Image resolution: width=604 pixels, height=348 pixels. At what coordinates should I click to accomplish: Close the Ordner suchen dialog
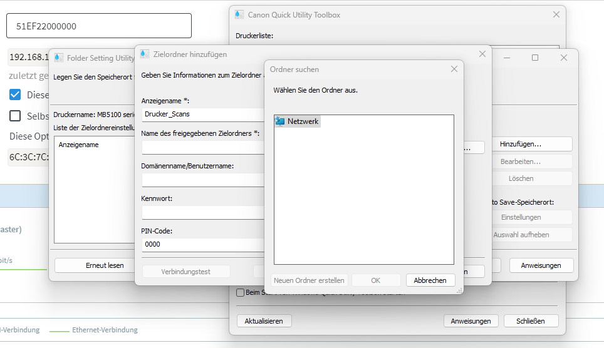pos(454,69)
